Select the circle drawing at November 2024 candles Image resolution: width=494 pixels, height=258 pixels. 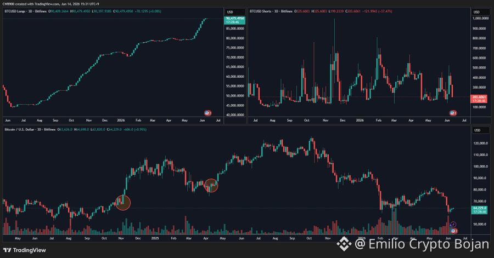(x=123, y=203)
